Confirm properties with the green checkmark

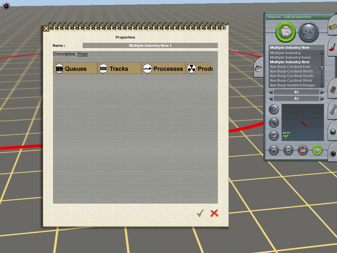[x=200, y=213]
